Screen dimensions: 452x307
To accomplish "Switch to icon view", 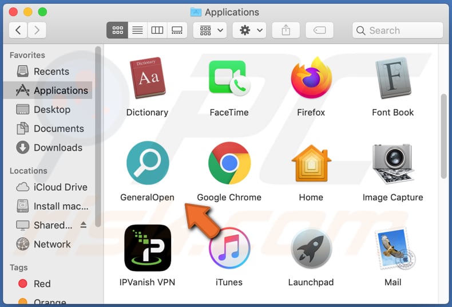I will pos(117,30).
